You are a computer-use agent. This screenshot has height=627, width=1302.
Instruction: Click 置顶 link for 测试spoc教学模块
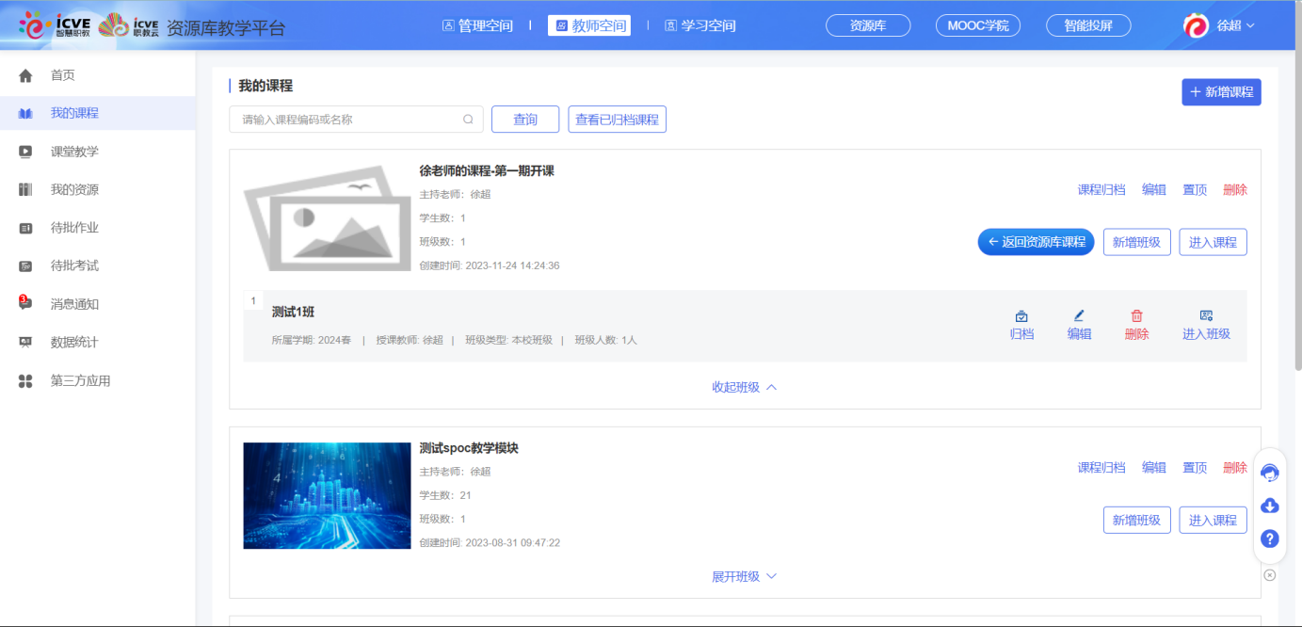(x=1195, y=468)
